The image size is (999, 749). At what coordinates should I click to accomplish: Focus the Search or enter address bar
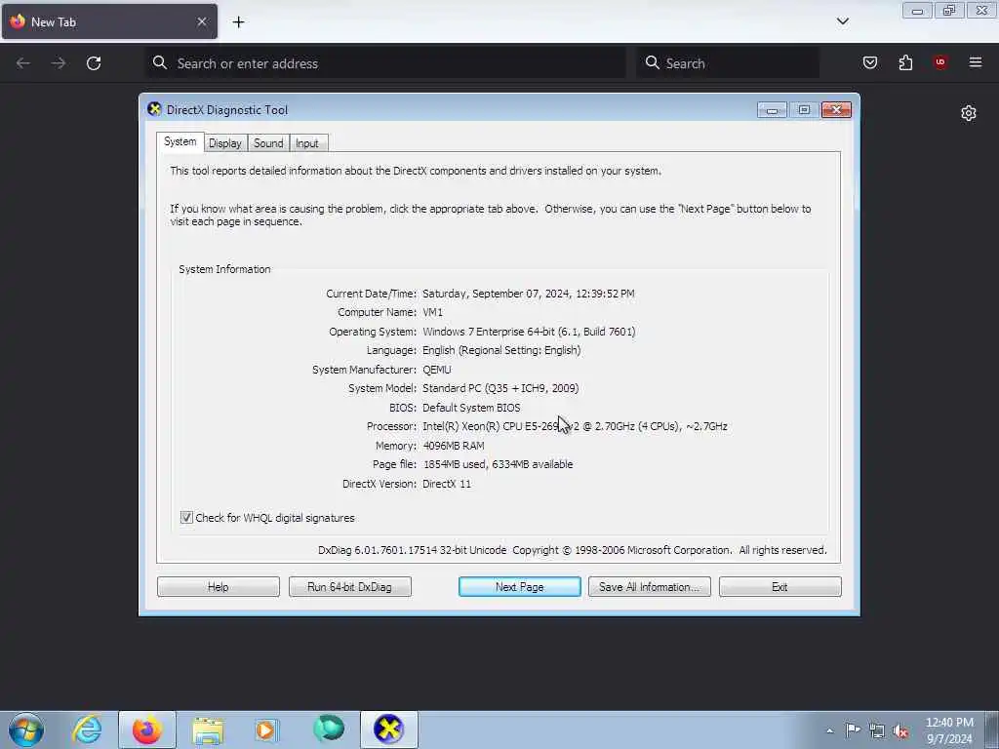[x=384, y=63]
